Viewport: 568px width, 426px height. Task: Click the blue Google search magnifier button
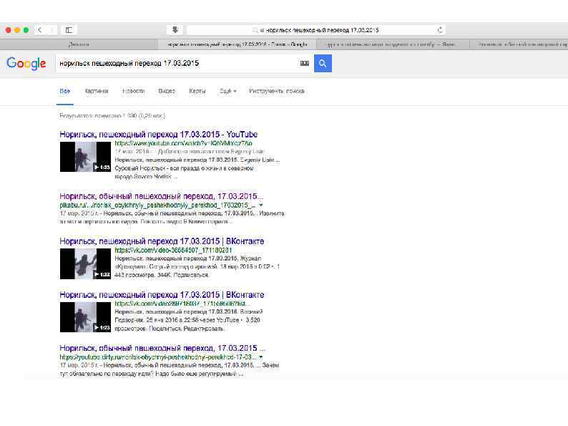[x=323, y=64]
